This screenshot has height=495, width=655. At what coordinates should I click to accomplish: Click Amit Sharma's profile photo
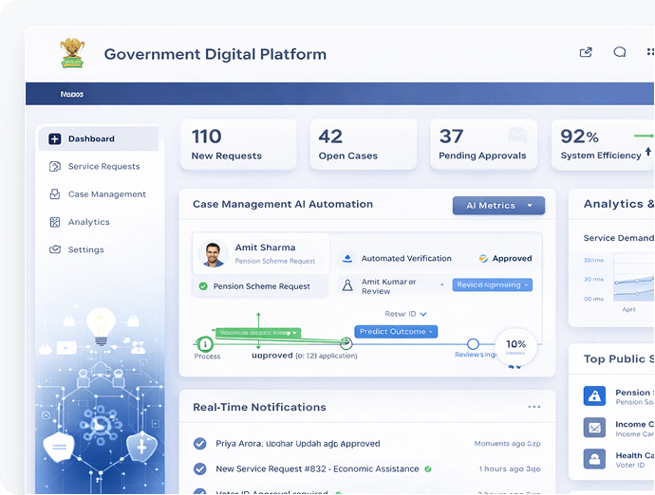[213, 254]
